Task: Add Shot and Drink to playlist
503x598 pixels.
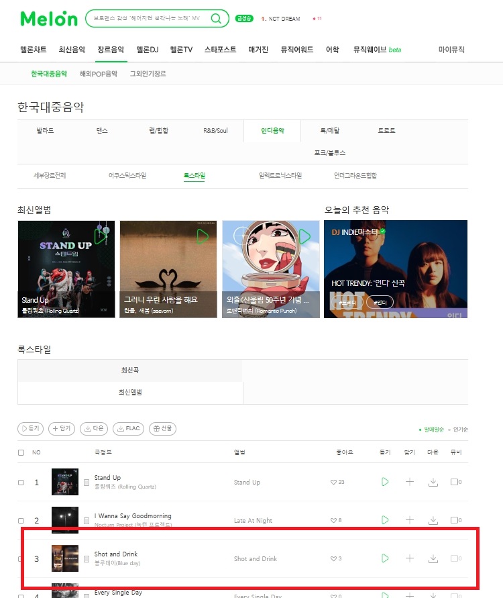Action: 410,558
